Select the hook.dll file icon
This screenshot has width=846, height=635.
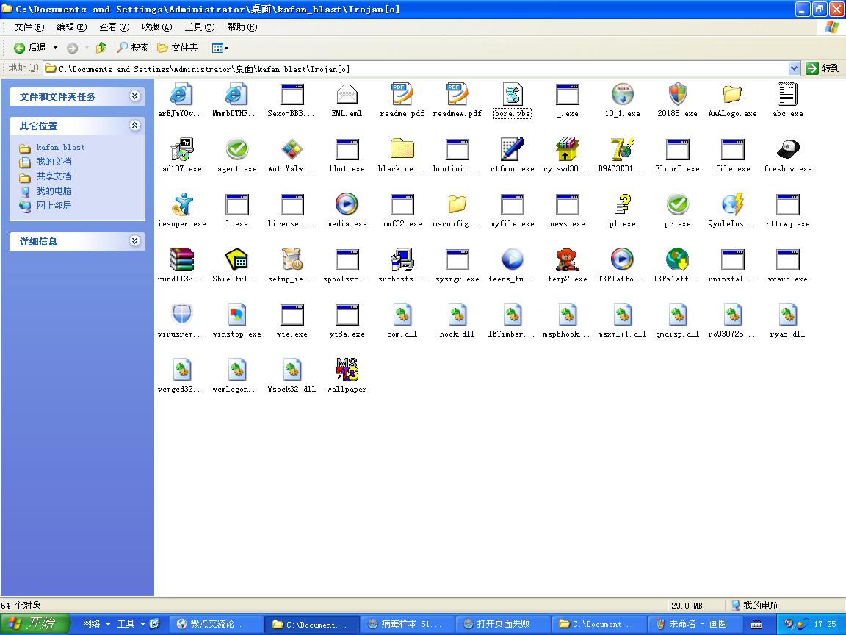[457, 315]
